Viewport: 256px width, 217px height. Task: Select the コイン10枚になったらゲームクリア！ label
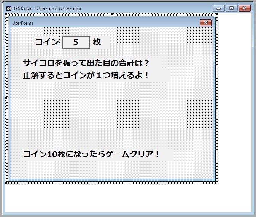click(x=91, y=154)
